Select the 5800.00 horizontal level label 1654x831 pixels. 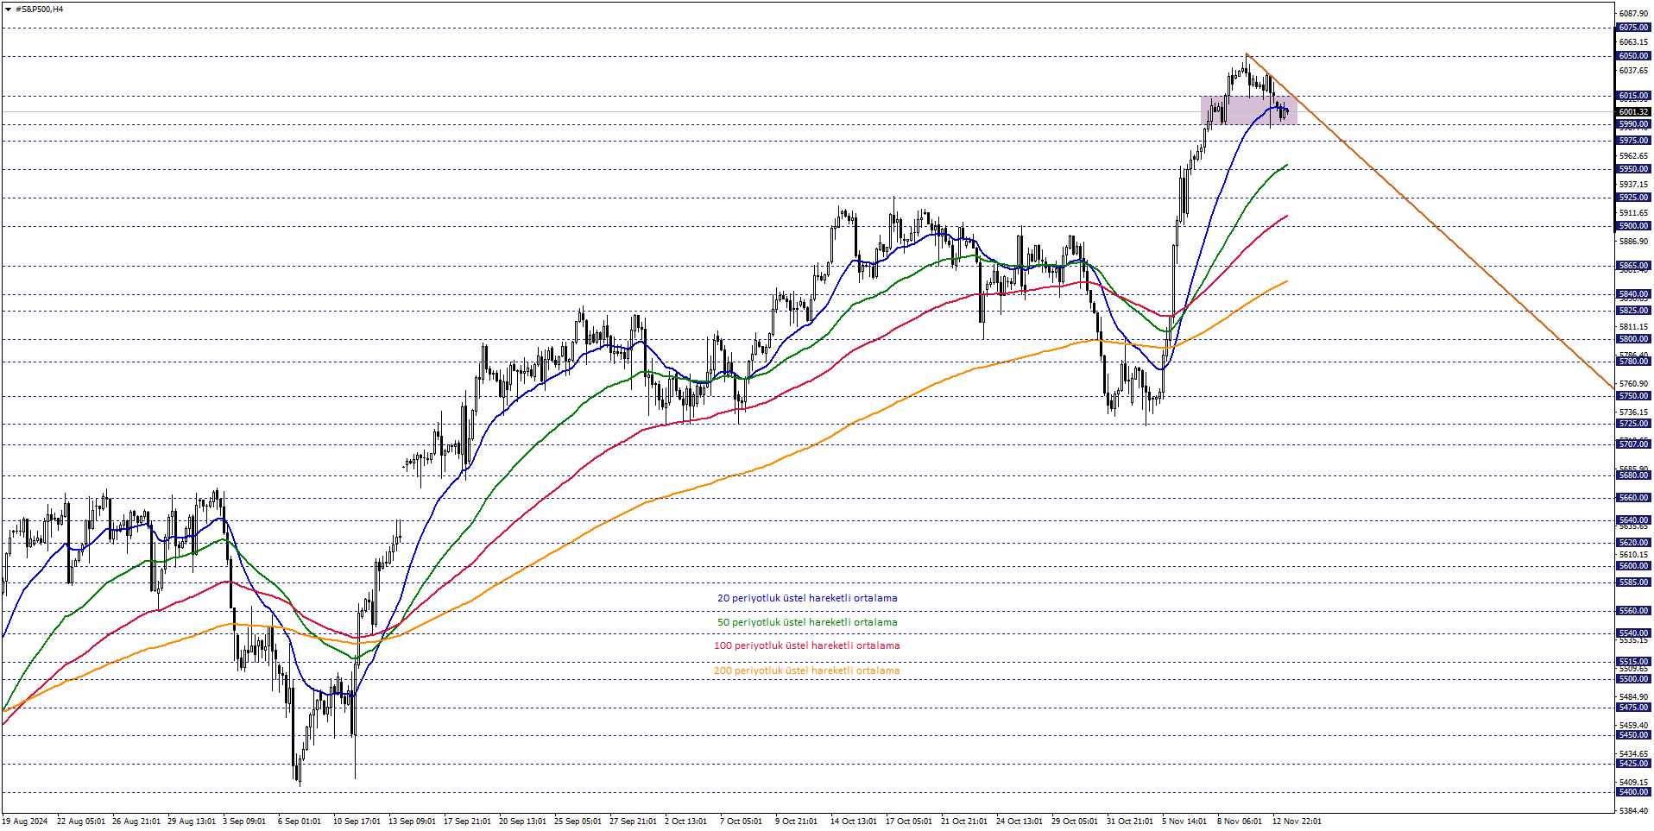pyautogui.click(x=1633, y=339)
